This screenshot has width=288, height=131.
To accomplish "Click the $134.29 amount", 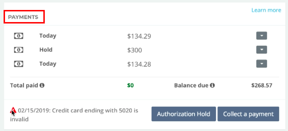I will point(139,36).
